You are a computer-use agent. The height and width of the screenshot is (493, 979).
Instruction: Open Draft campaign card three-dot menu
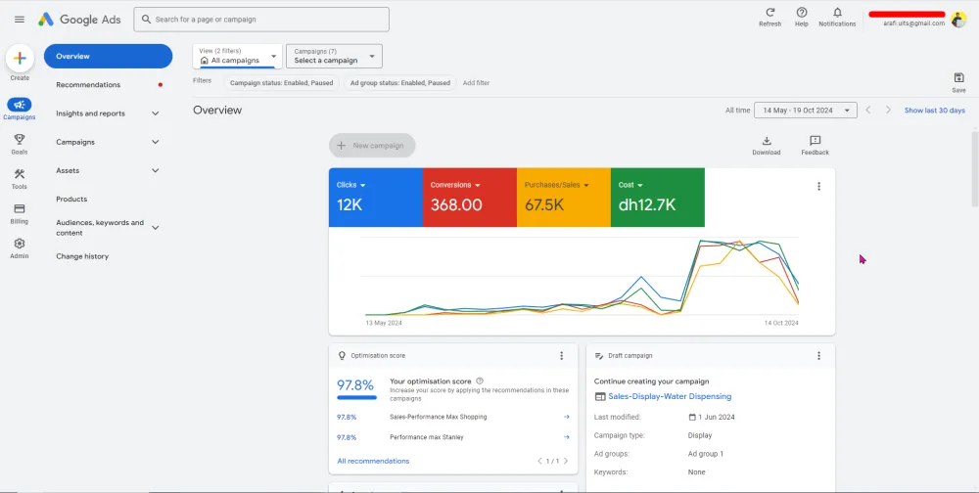coord(818,356)
